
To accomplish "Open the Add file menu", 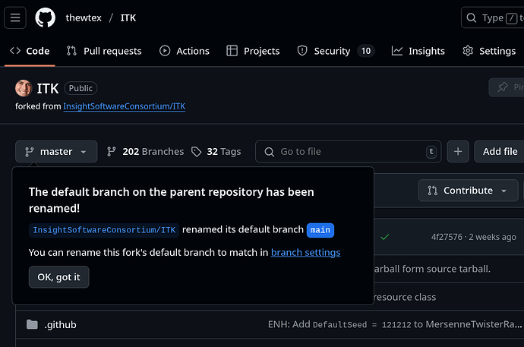I will [x=499, y=152].
